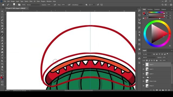Toggle lock image pixels brush icon
The height and width of the screenshot is (97, 173).
[149, 60]
